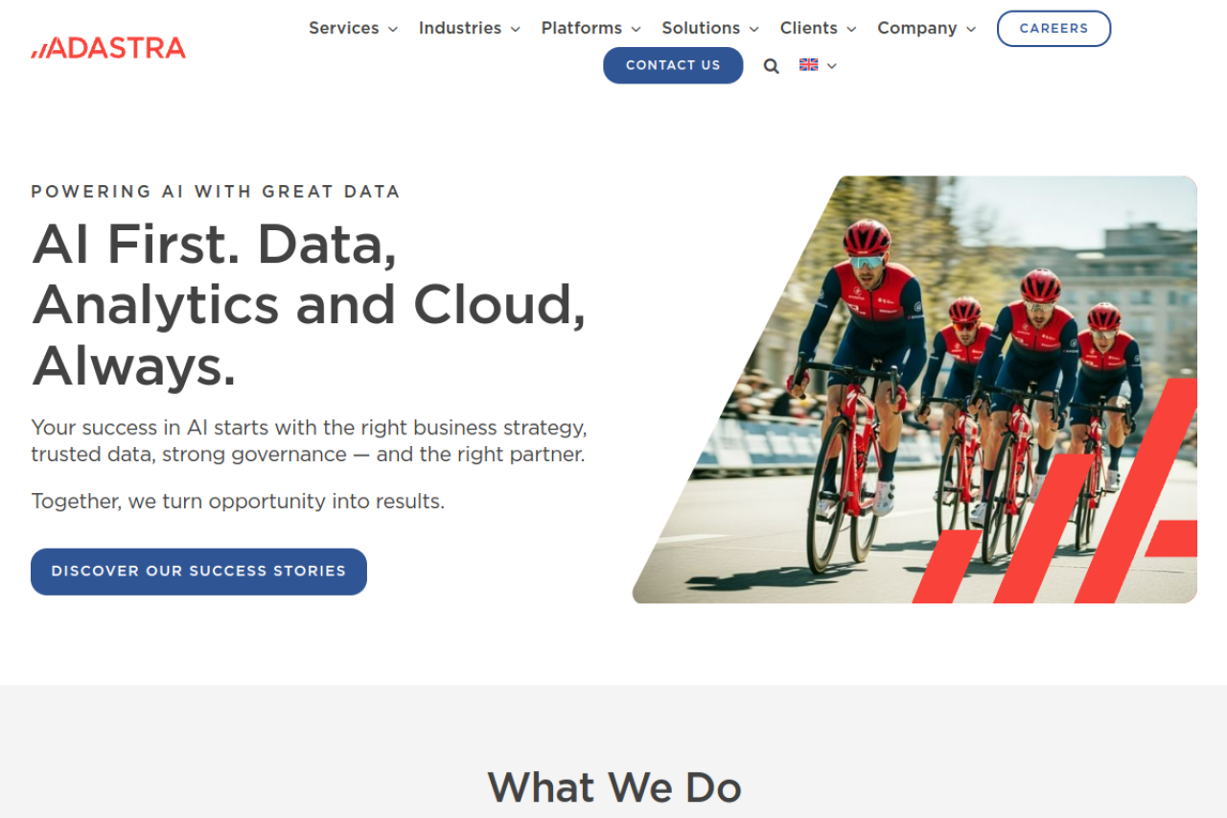1227x818 pixels.
Task: Expand the Solutions chevron arrow
Action: pos(754,29)
